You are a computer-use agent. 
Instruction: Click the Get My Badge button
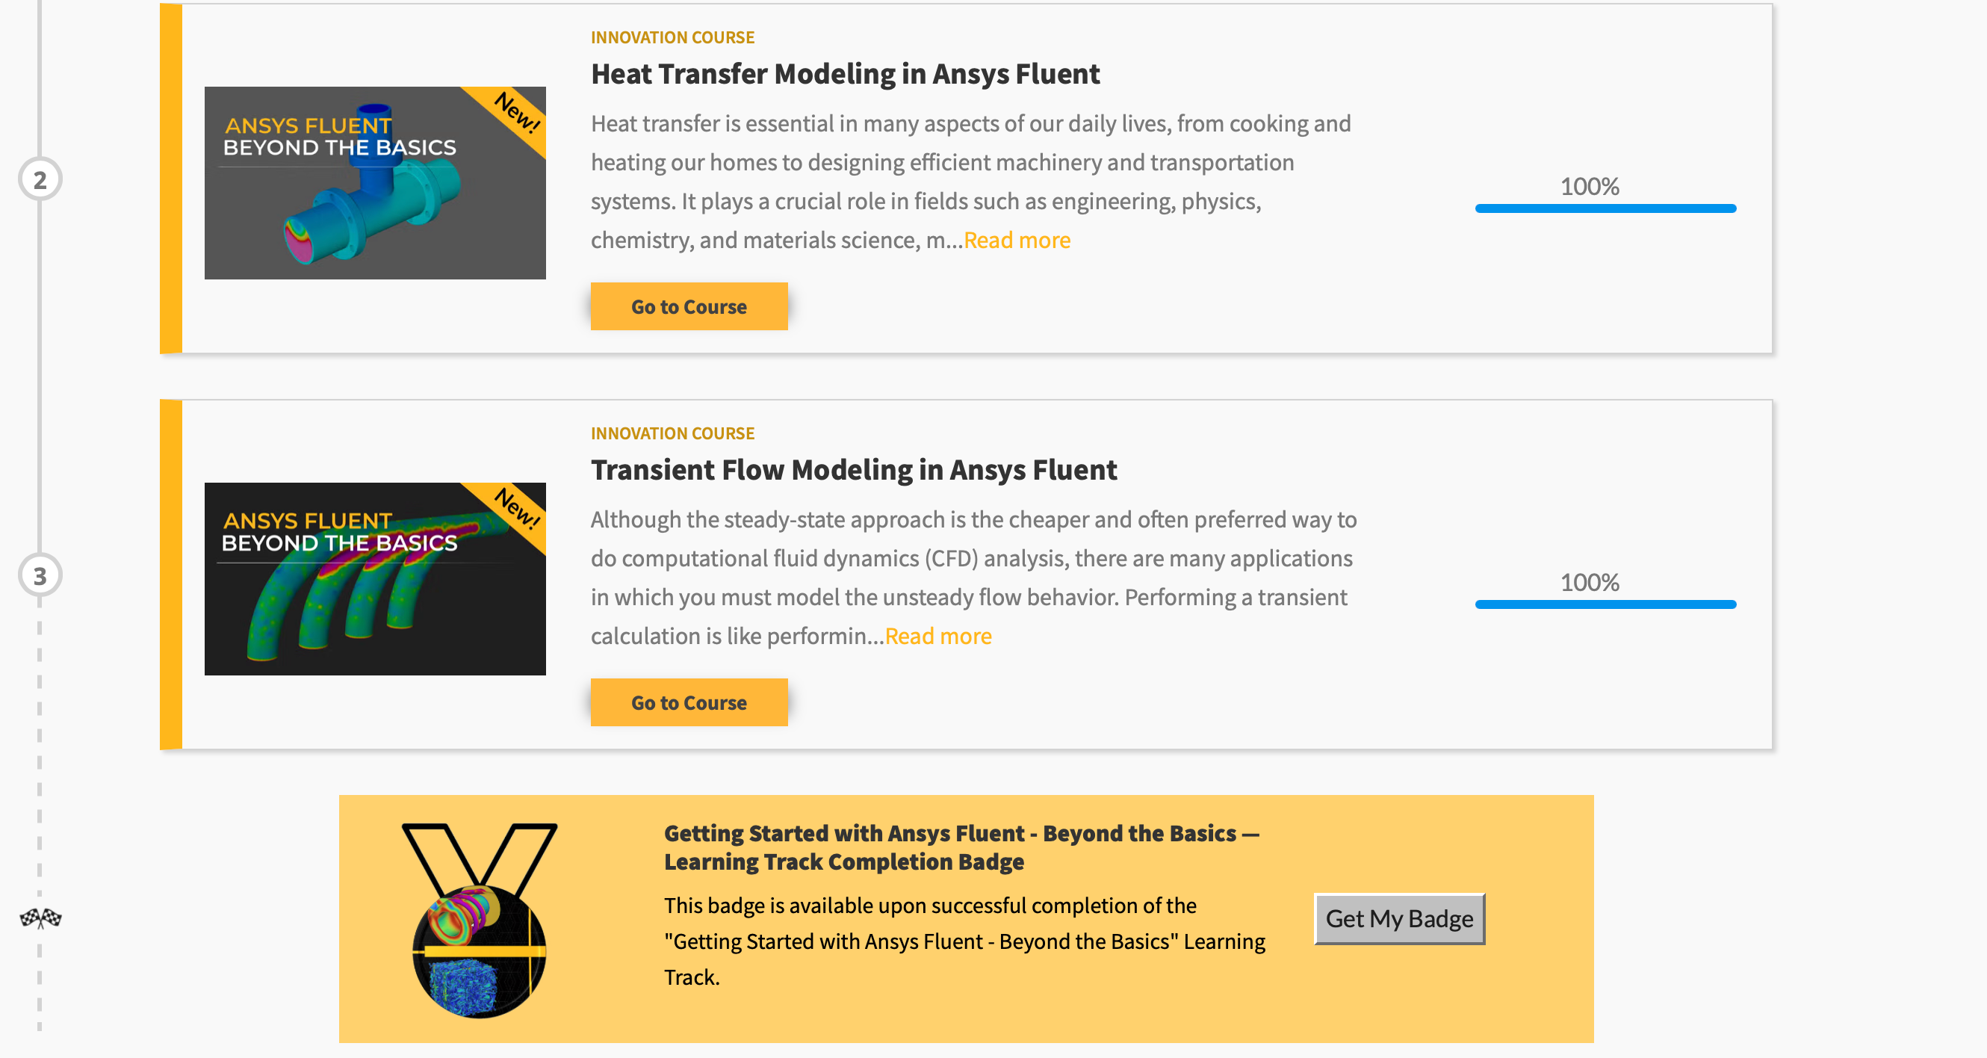(x=1399, y=918)
